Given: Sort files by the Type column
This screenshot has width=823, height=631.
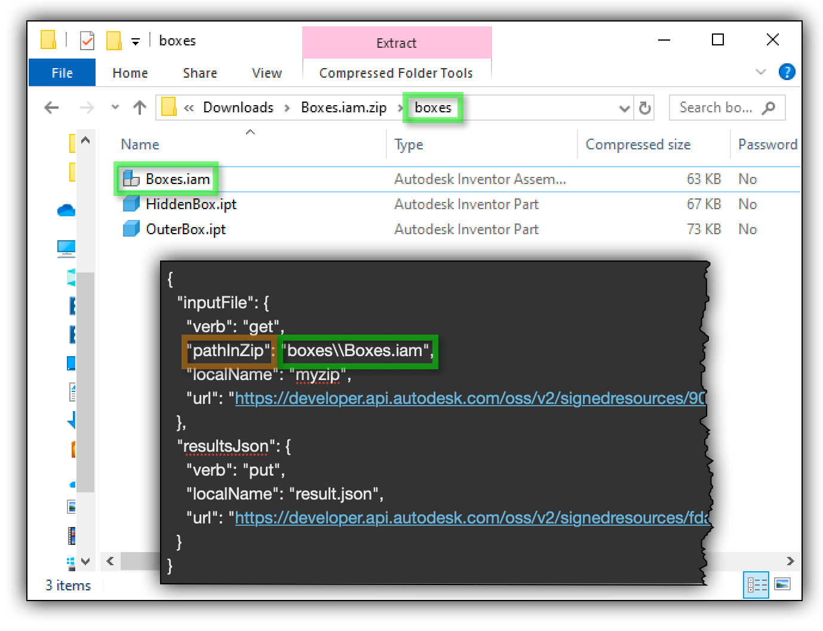Looking at the screenshot, I should click(x=409, y=145).
